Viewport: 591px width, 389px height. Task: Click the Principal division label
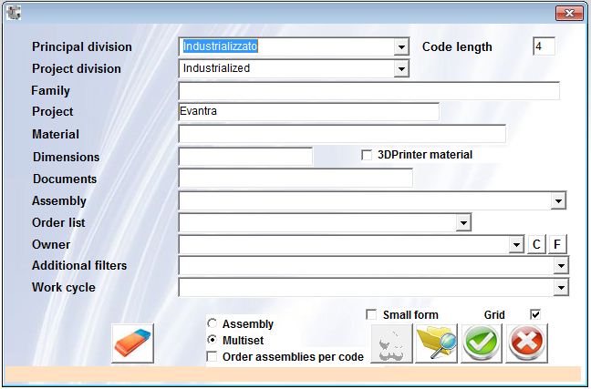pyautogui.click(x=82, y=46)
